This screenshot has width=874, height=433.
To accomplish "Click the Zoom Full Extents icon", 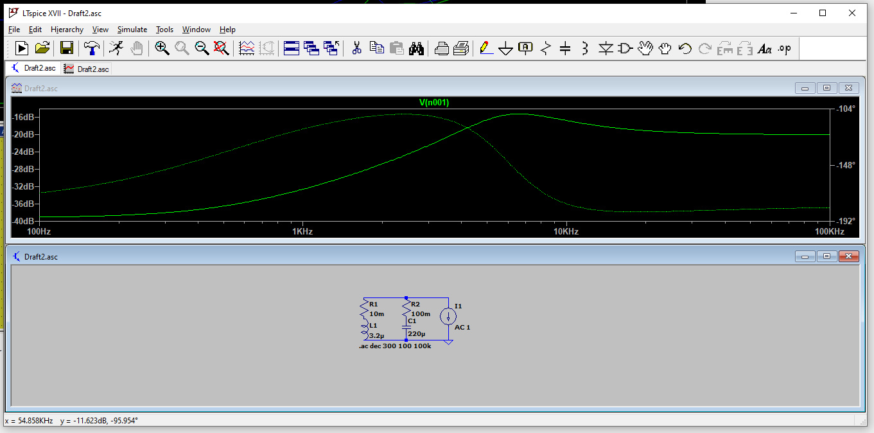I will click(222, 48).
